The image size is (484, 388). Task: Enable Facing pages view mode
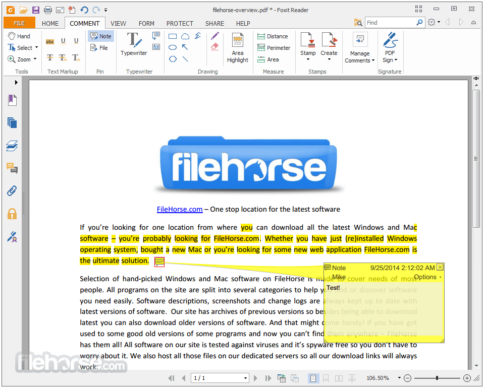[x=339, y=378]
